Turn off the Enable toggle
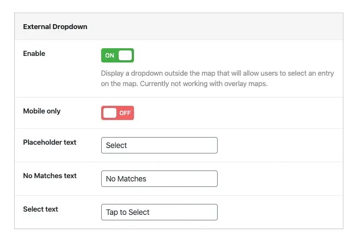The height and width of the screenshot is (239, 356). click(x=118, y=55)
